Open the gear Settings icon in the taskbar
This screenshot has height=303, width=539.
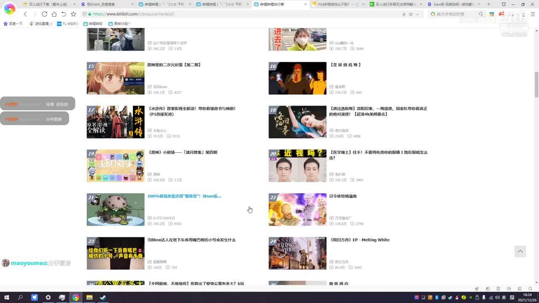[x=48, y=297]
